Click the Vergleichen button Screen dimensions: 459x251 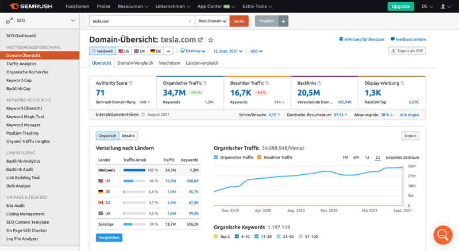coord(109,238)
